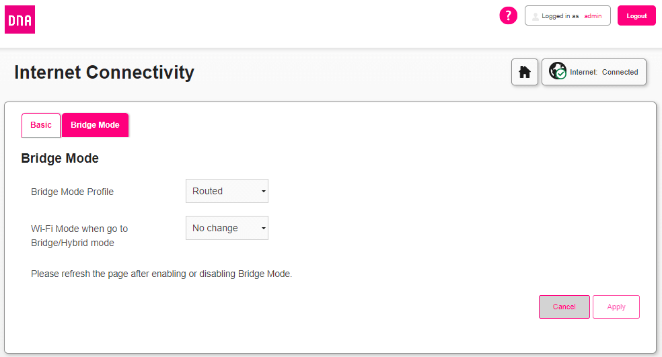The height and width of the screenshot is (357, 662).
Task: Click the Apply button
Action: pos(616,307)
